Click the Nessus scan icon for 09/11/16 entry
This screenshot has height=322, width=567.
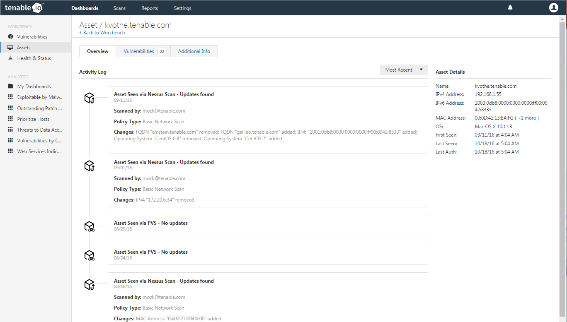coord(90,98)
